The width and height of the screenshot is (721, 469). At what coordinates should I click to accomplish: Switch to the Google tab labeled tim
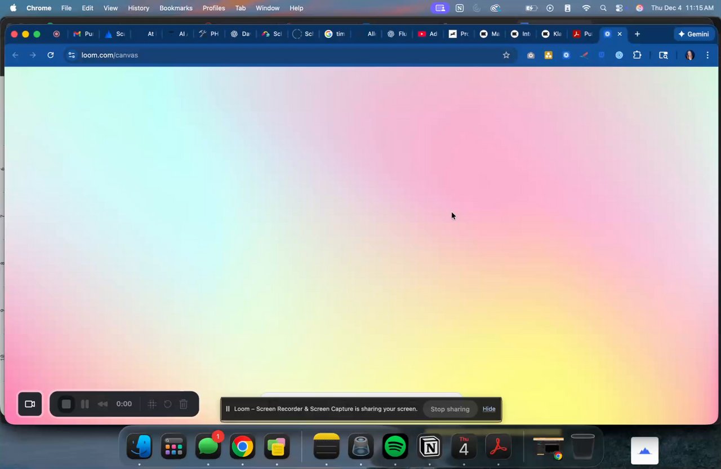[x=335, y=34]
